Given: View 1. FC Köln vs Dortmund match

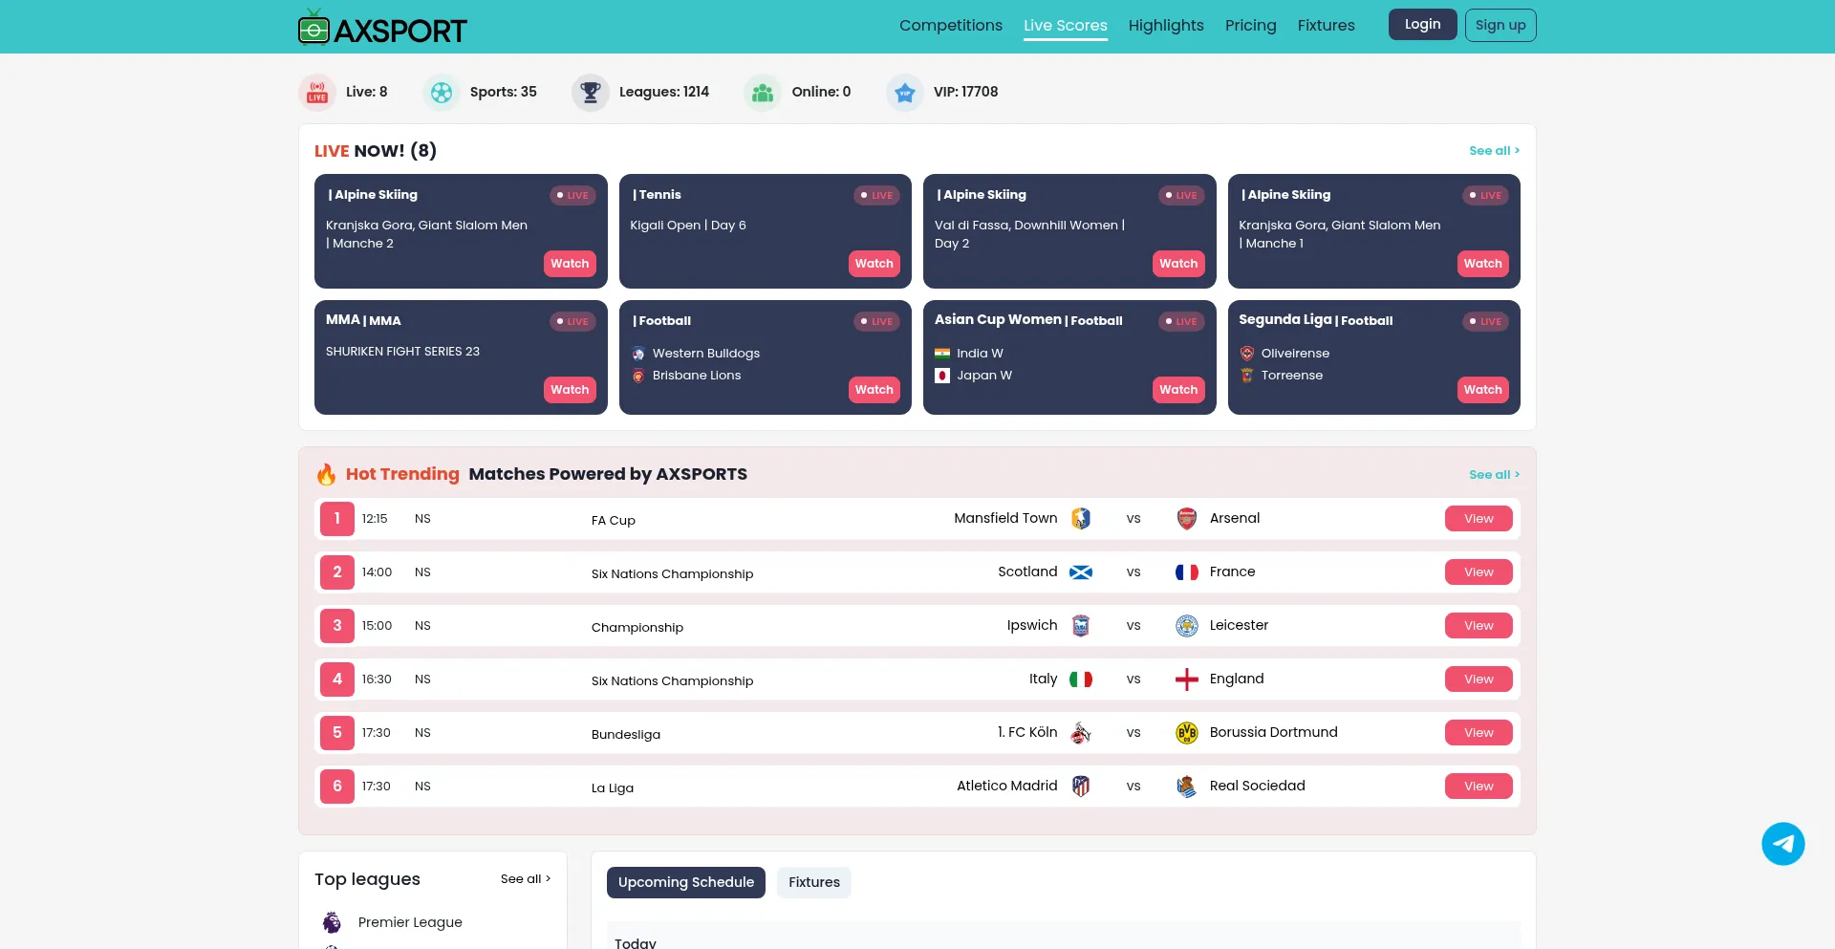Looking at the screenshot, I should tap(1479, 733).
